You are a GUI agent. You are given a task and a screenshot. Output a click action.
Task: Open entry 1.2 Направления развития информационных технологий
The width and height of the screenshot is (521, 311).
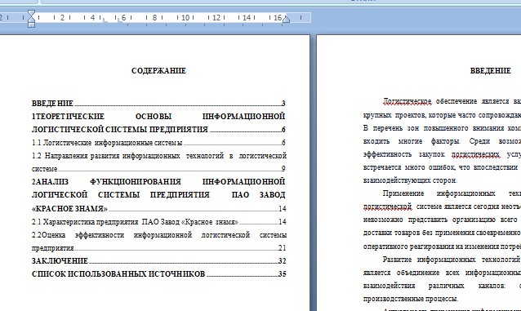pos(158,162)
